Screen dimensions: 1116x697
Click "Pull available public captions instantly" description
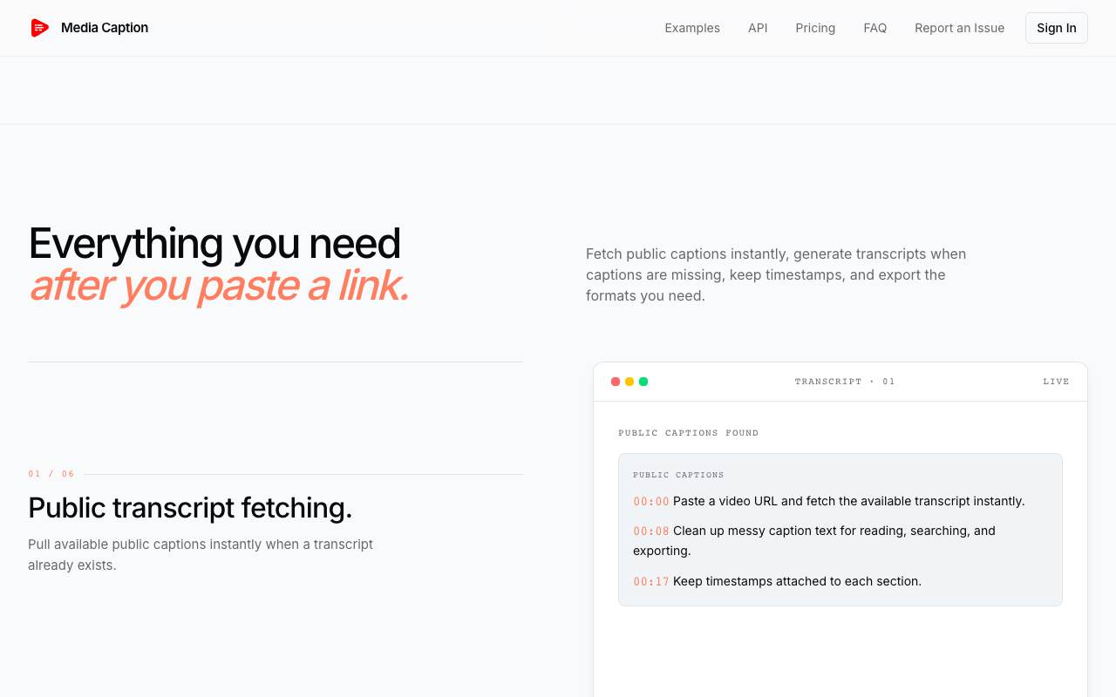pyautogui.click(x=201, y=554)
